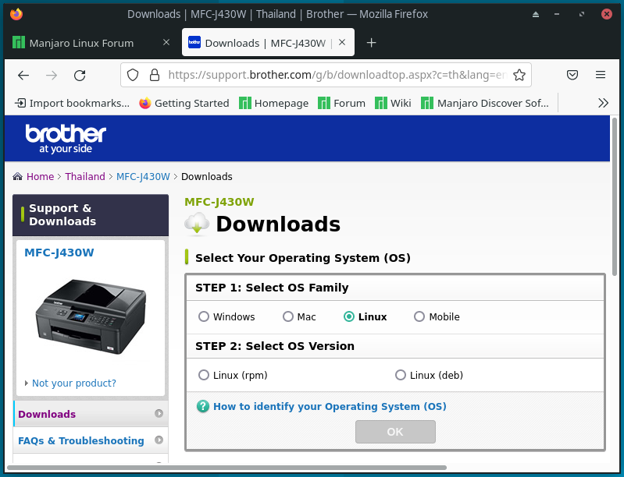Viewport: 624px width, 477px height.
Task: Choose Linux (deb) as OS version
Action: (401, 375)
